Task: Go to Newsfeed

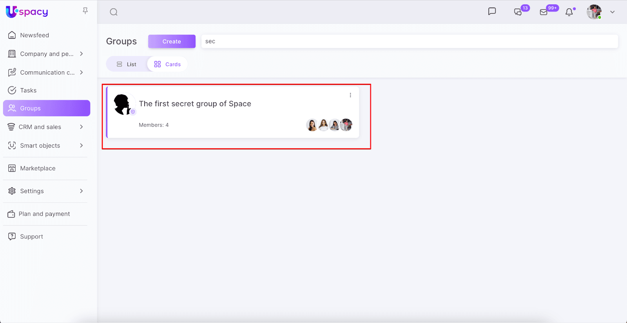Action: tap(34, 35)
